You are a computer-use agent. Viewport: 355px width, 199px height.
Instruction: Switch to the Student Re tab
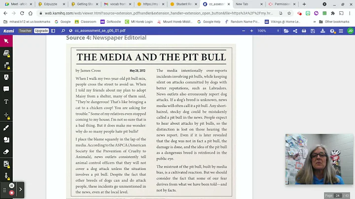tap(183, 4)
